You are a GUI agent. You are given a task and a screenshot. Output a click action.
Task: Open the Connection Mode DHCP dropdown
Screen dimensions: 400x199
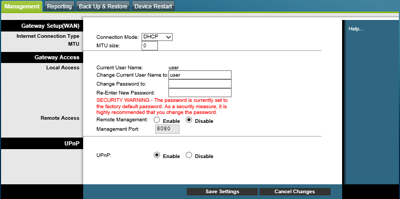pos(157,37)
